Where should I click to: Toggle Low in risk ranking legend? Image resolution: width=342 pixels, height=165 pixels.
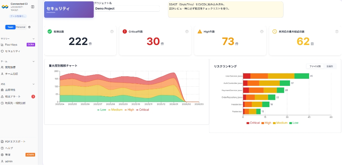pyautogui.click(x=294, y=123)
